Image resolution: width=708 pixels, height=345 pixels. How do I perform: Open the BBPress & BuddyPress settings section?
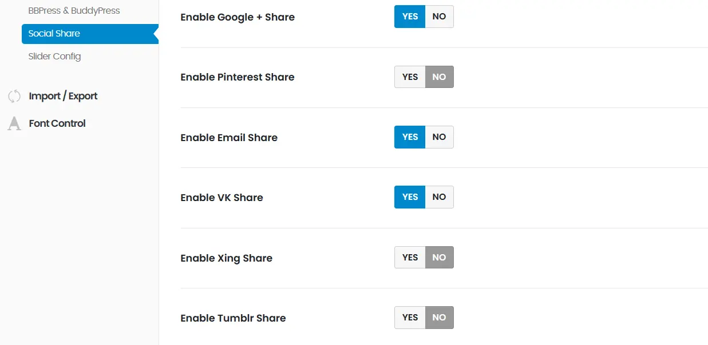point(74,11)
